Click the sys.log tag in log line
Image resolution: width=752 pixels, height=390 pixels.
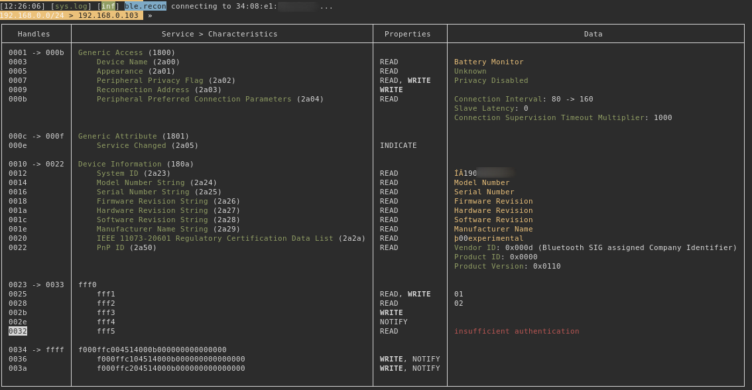[71, 6]
